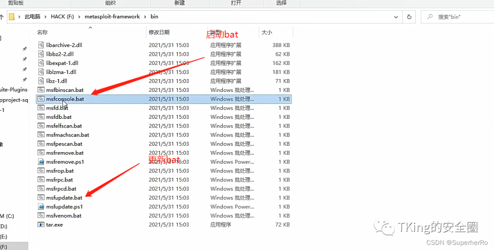
Task: Select the libexpat-1.dll file icon
Action: (x=41, y=63)
